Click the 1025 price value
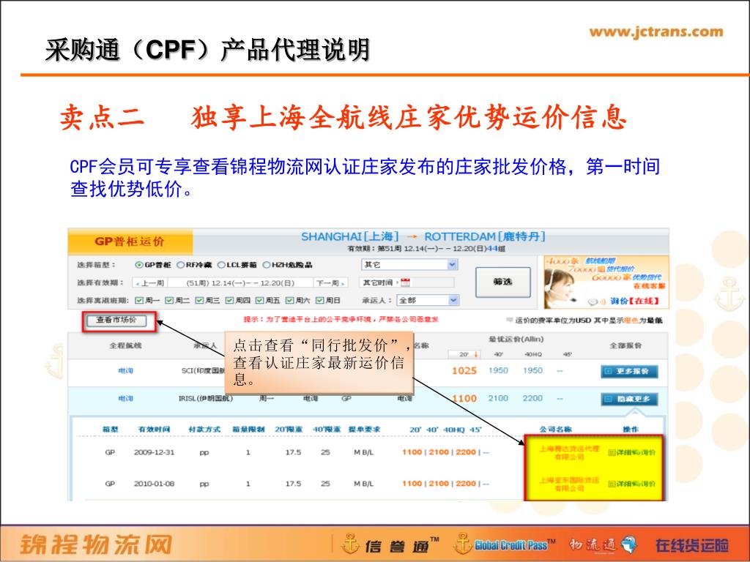The height and width of the screenshot is (562, 750). coord(464,370)
